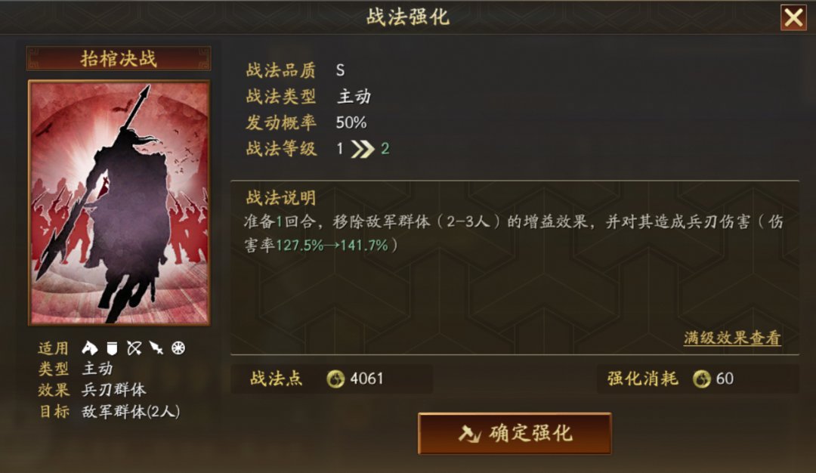Click the bow archer troop icon

(134, 348)
